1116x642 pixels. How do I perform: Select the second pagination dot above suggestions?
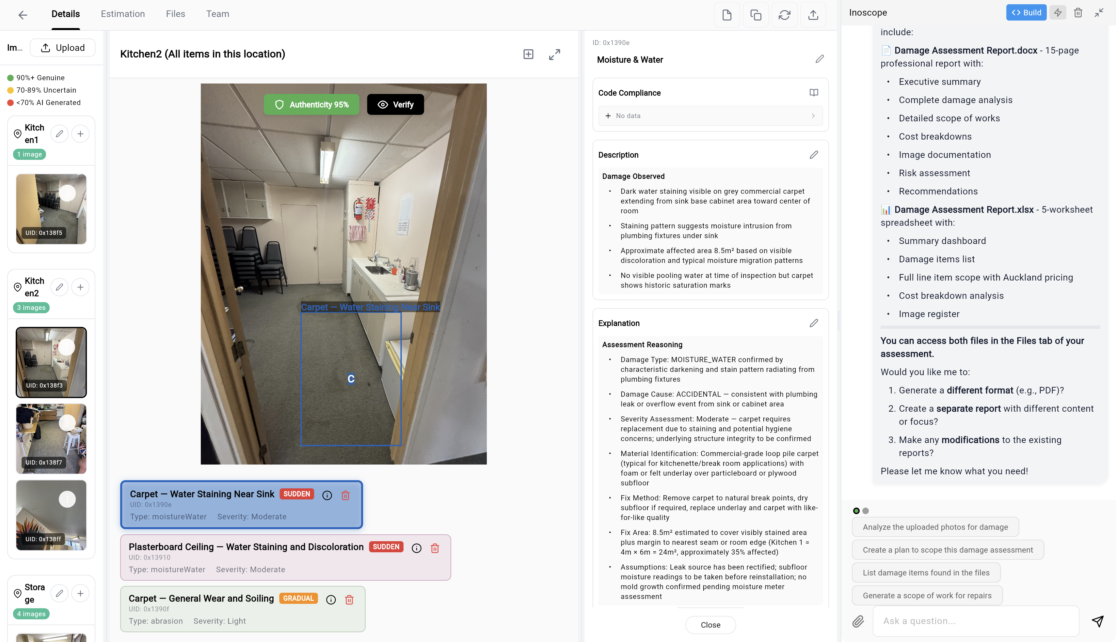[x=865, y=511]
